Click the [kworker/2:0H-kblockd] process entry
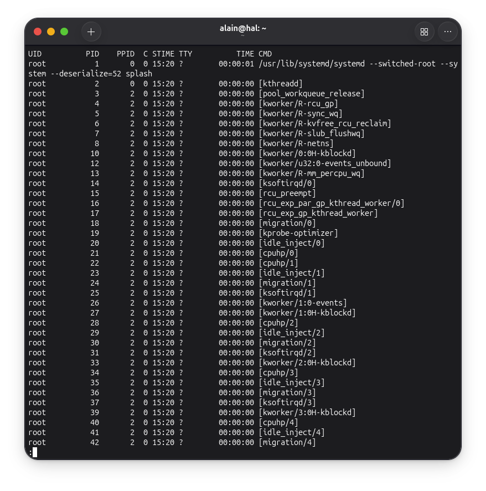Screen dimensions: 486x491 click(307, 363)
